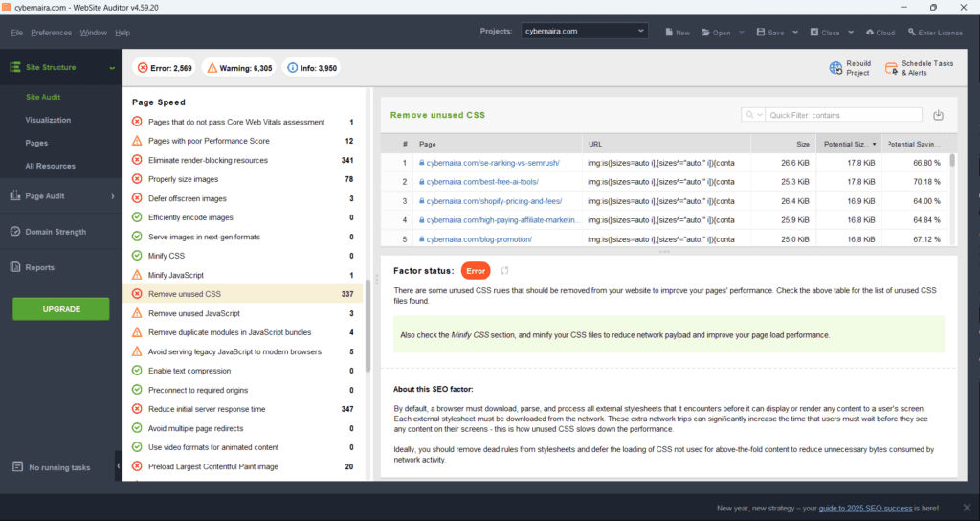This screenshot has width=980, height=521.
Task: Open the Reports sidebar icon
Action: pyautogui.click(x=15, y=267)
